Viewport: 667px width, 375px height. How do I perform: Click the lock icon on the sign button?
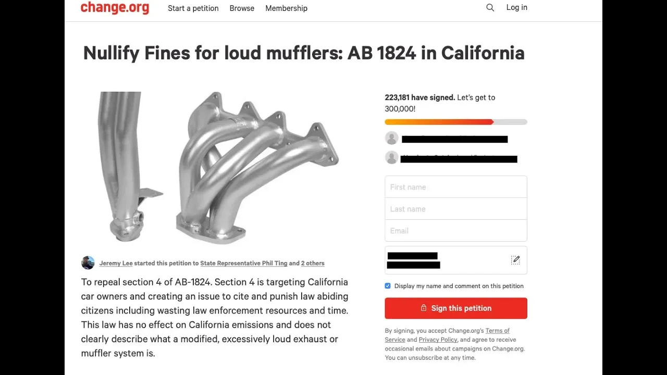click(x=424, y=308)
